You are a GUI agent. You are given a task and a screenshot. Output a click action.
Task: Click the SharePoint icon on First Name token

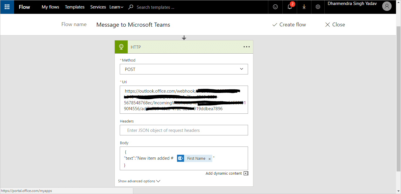pos(181,158)
